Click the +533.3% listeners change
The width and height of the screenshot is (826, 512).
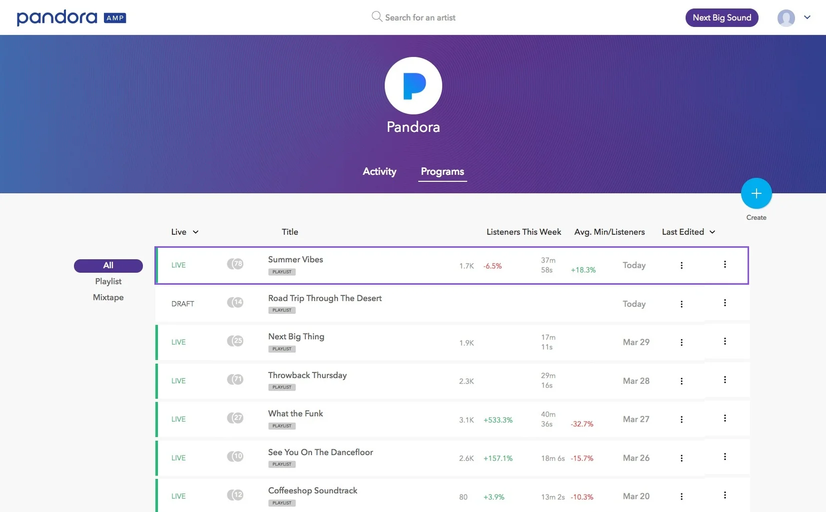tap(498, 420)
